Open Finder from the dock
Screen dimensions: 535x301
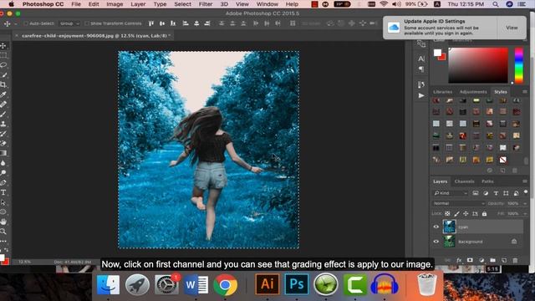(108, 284)
